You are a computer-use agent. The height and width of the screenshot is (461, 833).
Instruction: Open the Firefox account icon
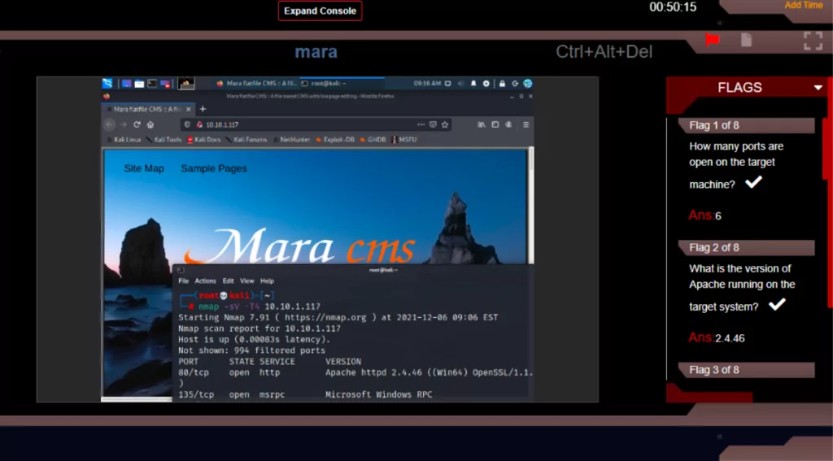pyautogui.click(x=508, y=124)
